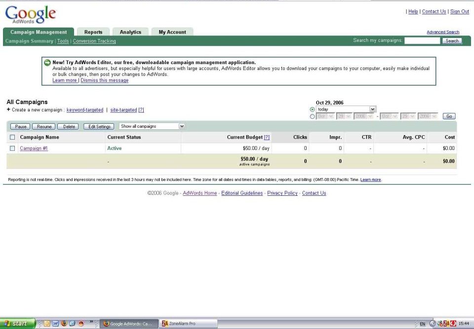Expand hidden system tray icons arrow

433,324
